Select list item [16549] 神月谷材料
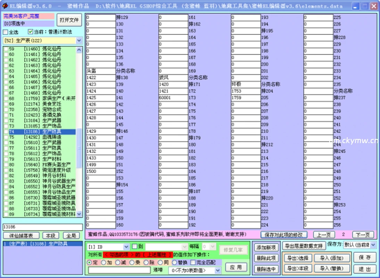 pyautogui.click(x=42, y=176)
